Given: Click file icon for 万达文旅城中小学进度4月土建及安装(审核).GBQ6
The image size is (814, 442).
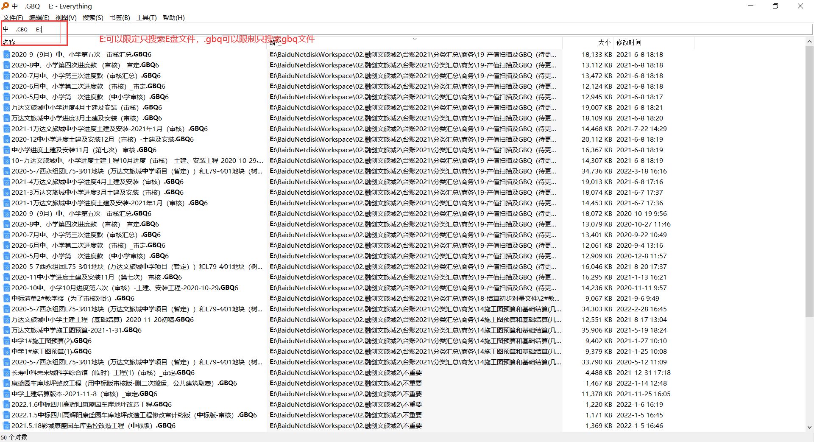Looking at the screenshot, I should 6,108.
